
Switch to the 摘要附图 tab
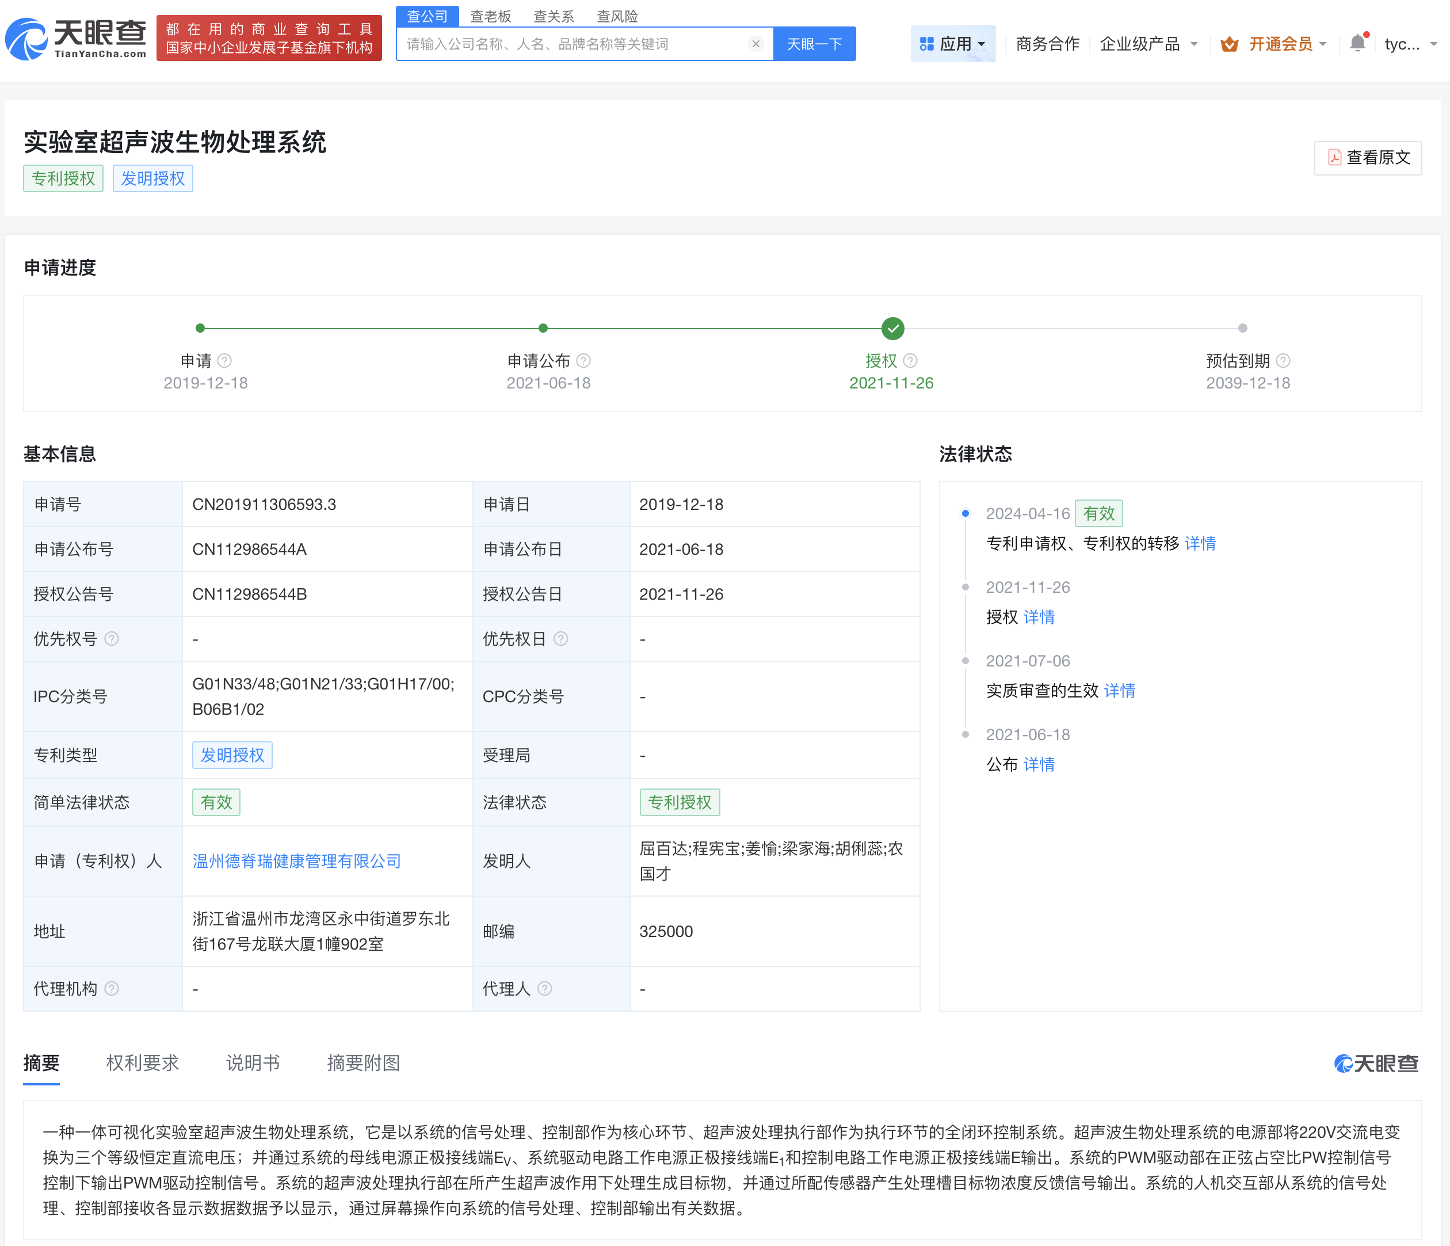(x=363, y=1062)
